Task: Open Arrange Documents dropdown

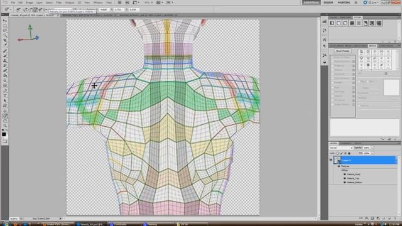Action: (x=160, y=3)
